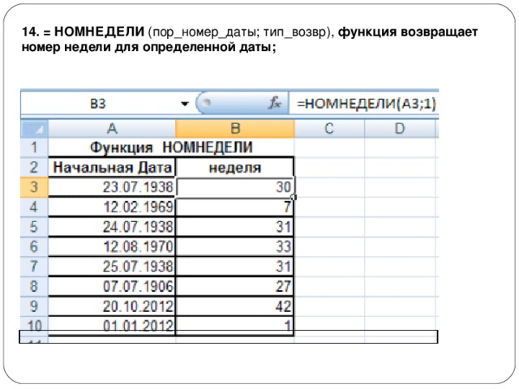Image resolution: width=519 pixels, height=389 pixels.
Task: Select row 3 header
Action: (x=34, y=187)
